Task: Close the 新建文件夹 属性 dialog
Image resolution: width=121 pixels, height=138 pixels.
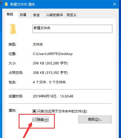Action: pos(115,4)
